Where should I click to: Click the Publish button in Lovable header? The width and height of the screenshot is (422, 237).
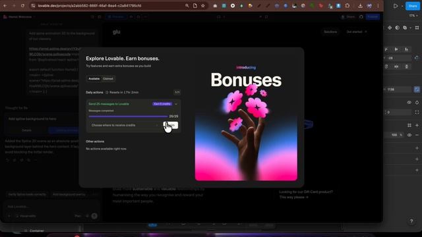[x=373, y=16]
